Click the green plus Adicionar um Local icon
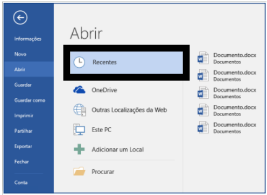The height and width of the screenshot is (195, 267). pyautogui.click(x=79, y=149)
